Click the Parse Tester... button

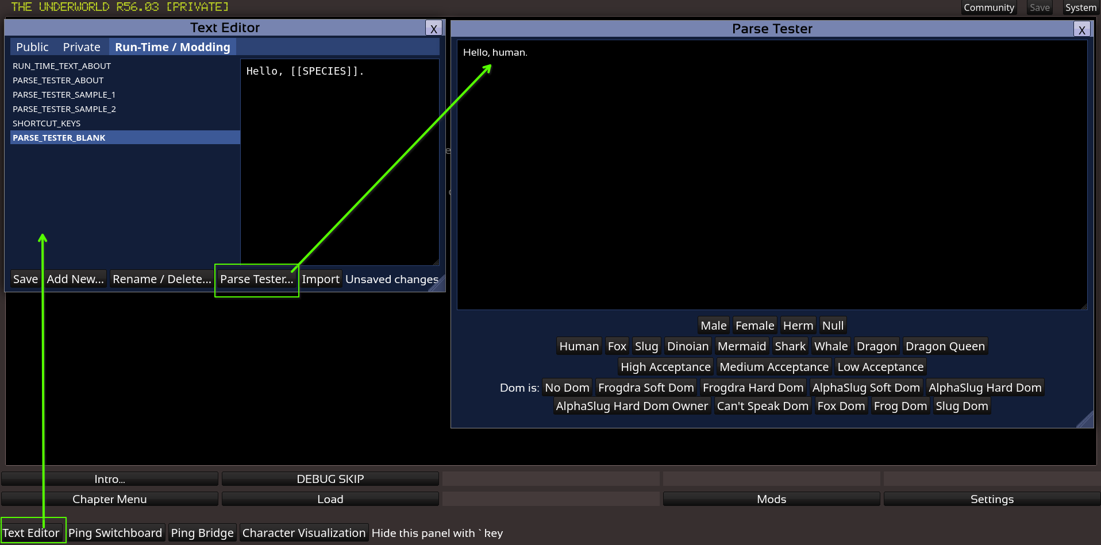click(256, 279)
